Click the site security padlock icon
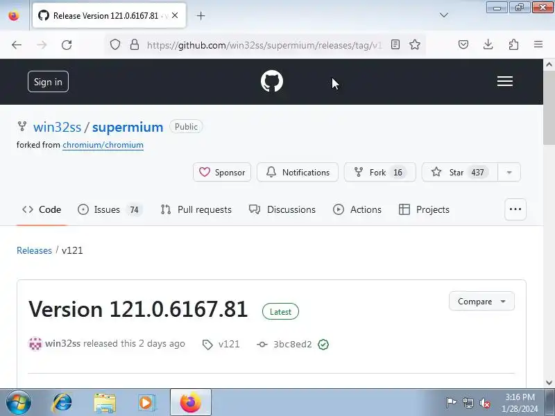The height and width of the screenshot is (416, 555). tap(135, 44)
